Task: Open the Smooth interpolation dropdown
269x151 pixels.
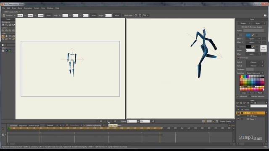Action: [52, 125]
